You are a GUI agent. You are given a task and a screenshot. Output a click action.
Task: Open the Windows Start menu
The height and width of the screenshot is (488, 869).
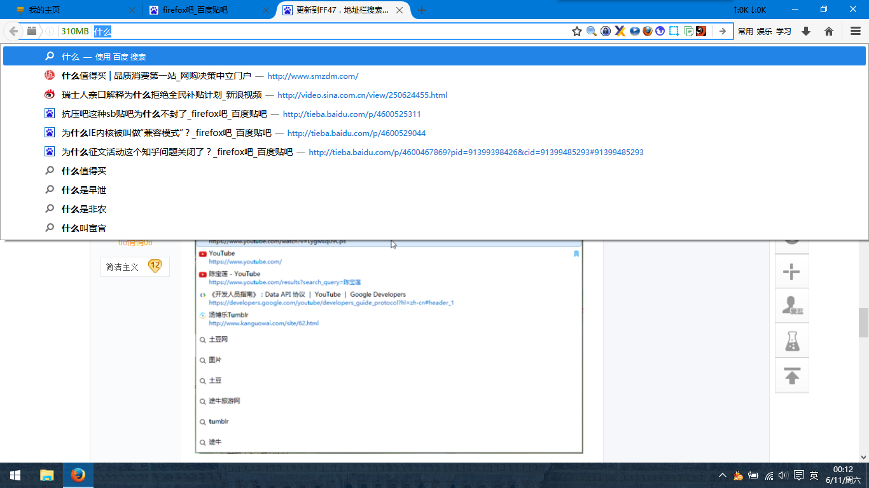click(15, 475)
